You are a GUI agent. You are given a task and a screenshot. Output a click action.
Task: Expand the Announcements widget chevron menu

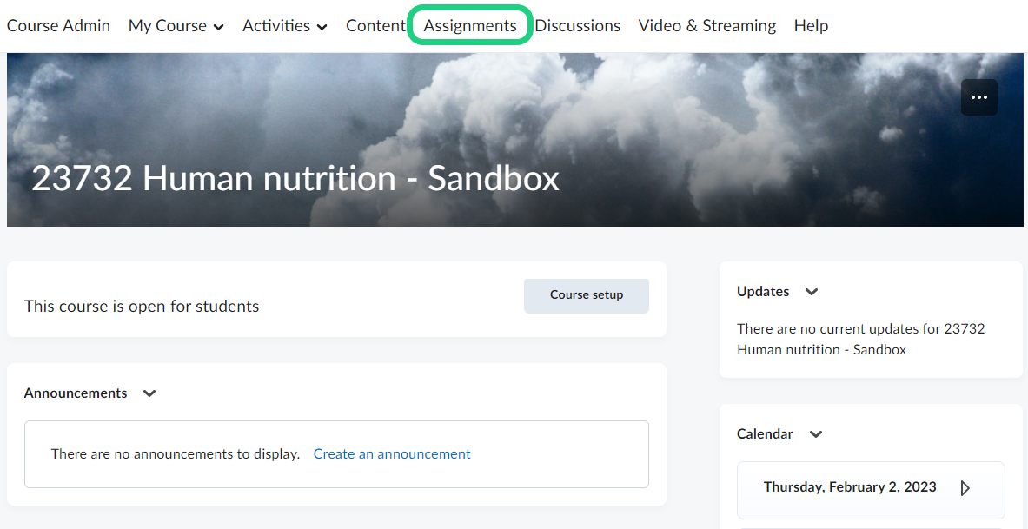pos(149,393)
